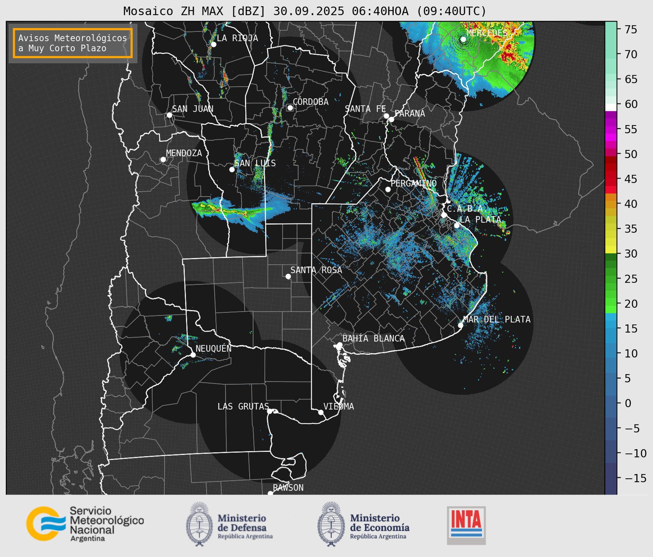The height and width of the screenshot is (557, 653).
Task: Click the Viedma city marker dot
Action: pos(321,412)
